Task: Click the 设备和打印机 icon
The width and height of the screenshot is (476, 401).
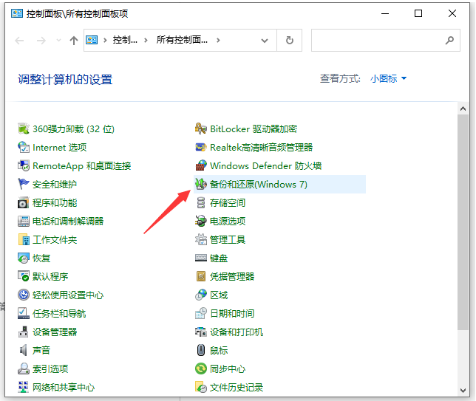Action: [200, 332]
